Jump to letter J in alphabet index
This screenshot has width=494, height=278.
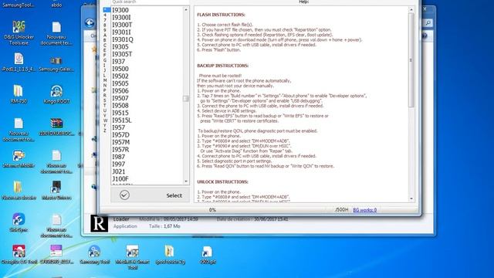point(105,70)
